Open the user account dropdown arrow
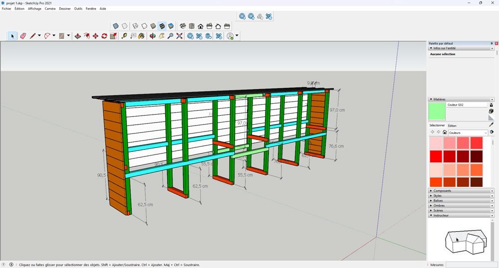This screenshot has height=268, width=499. (x=237, y=35)
